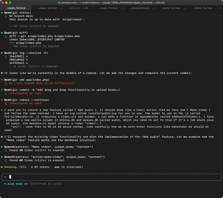The height and width of the screenshot is (198, 223).
Task: Click the '+17 lines (ctrl+r to expand)' line
Action: pyautogui.click(x=35, y=26)
